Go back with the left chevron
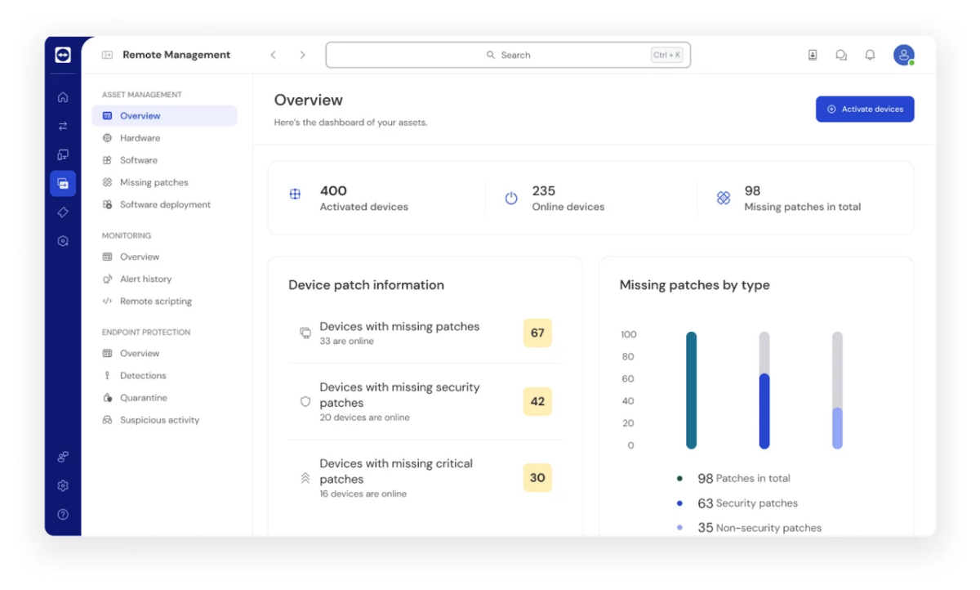Screen dimensions: 980x590 pyautogui.click(x=274, y=55)
